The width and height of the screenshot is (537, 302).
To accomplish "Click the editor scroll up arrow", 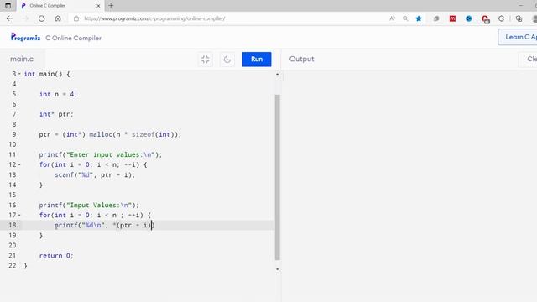I will tap(277, 74).
